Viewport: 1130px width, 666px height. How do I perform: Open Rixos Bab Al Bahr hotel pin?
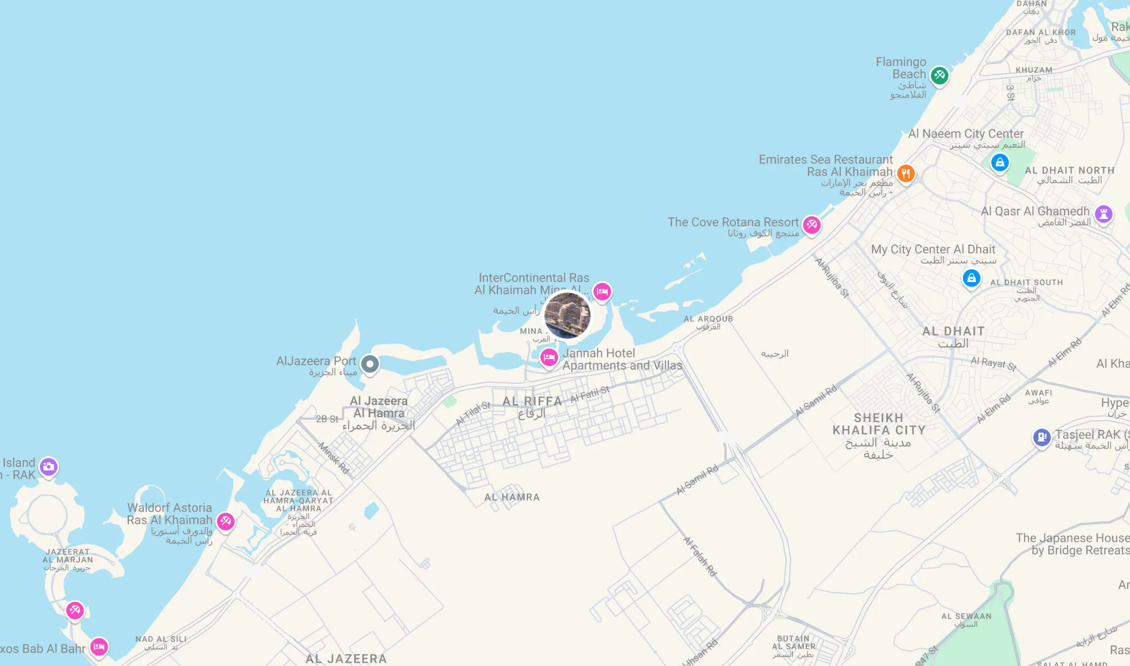(99, 647)
